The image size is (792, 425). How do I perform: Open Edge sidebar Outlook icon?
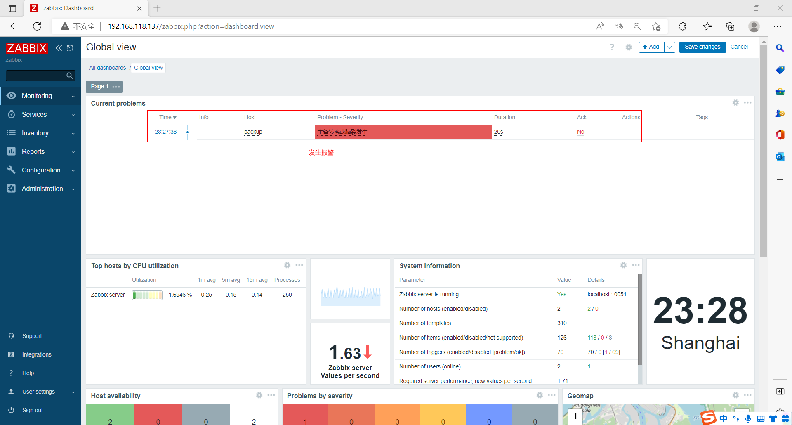coord(780,156)
